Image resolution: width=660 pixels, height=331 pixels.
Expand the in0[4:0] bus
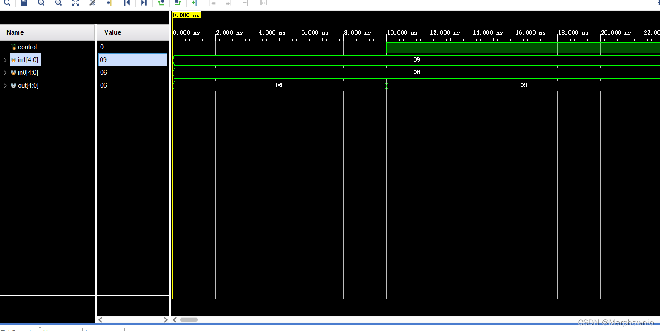coord(5,73)
